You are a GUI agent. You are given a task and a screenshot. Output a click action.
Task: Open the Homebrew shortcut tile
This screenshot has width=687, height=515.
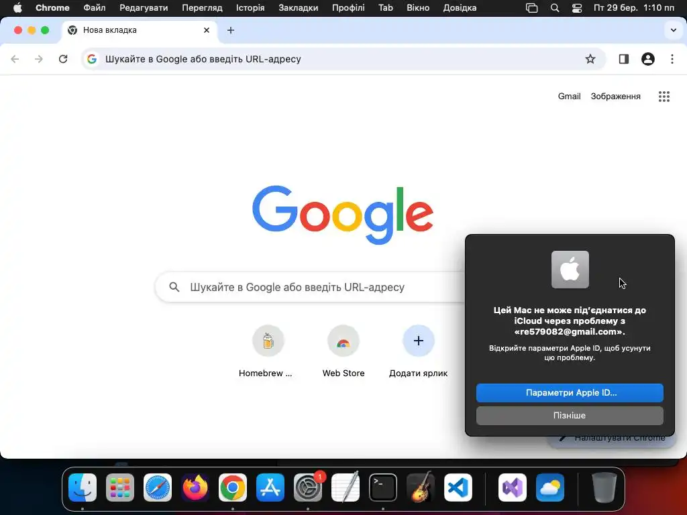[x=268, y=351]
